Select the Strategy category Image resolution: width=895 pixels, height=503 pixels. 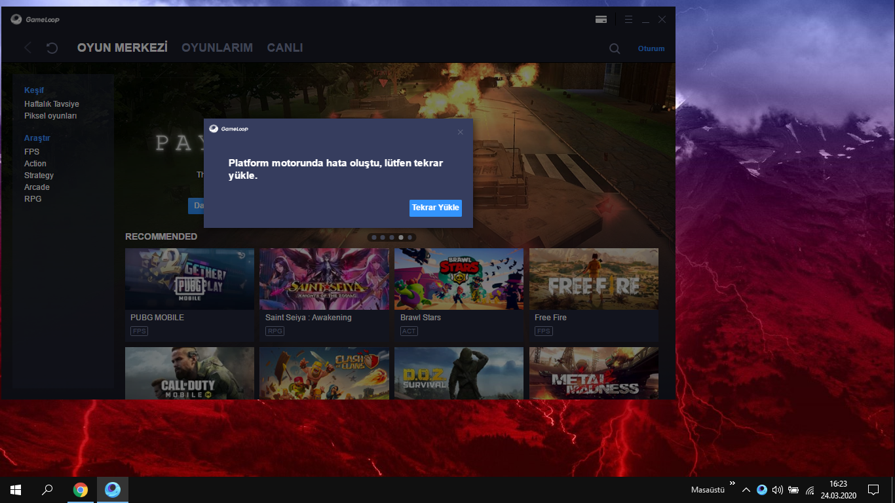click(39, 176)
